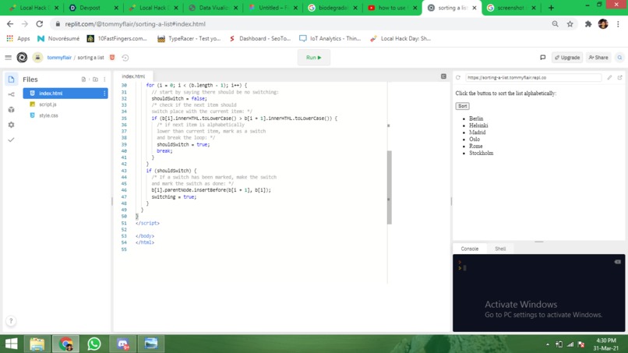Switch to the Console tab
Viewport: 628px width, 353px height.
pos(469,249)
